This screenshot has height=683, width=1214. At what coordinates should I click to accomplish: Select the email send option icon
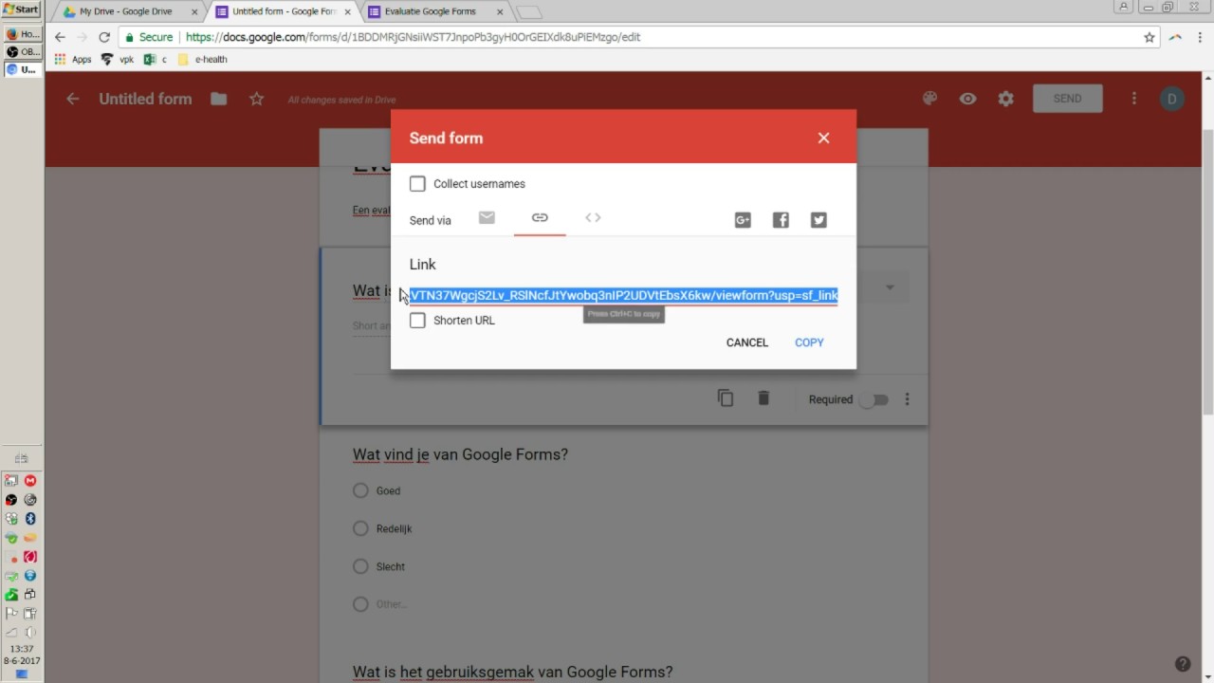(x=487, y=218)
